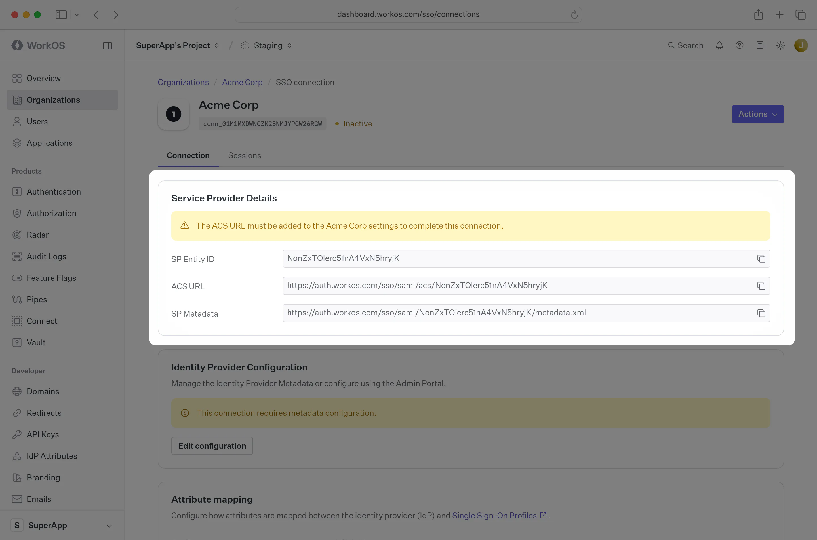
Task: Open Feature Flags
Action: tap(62, 278)
